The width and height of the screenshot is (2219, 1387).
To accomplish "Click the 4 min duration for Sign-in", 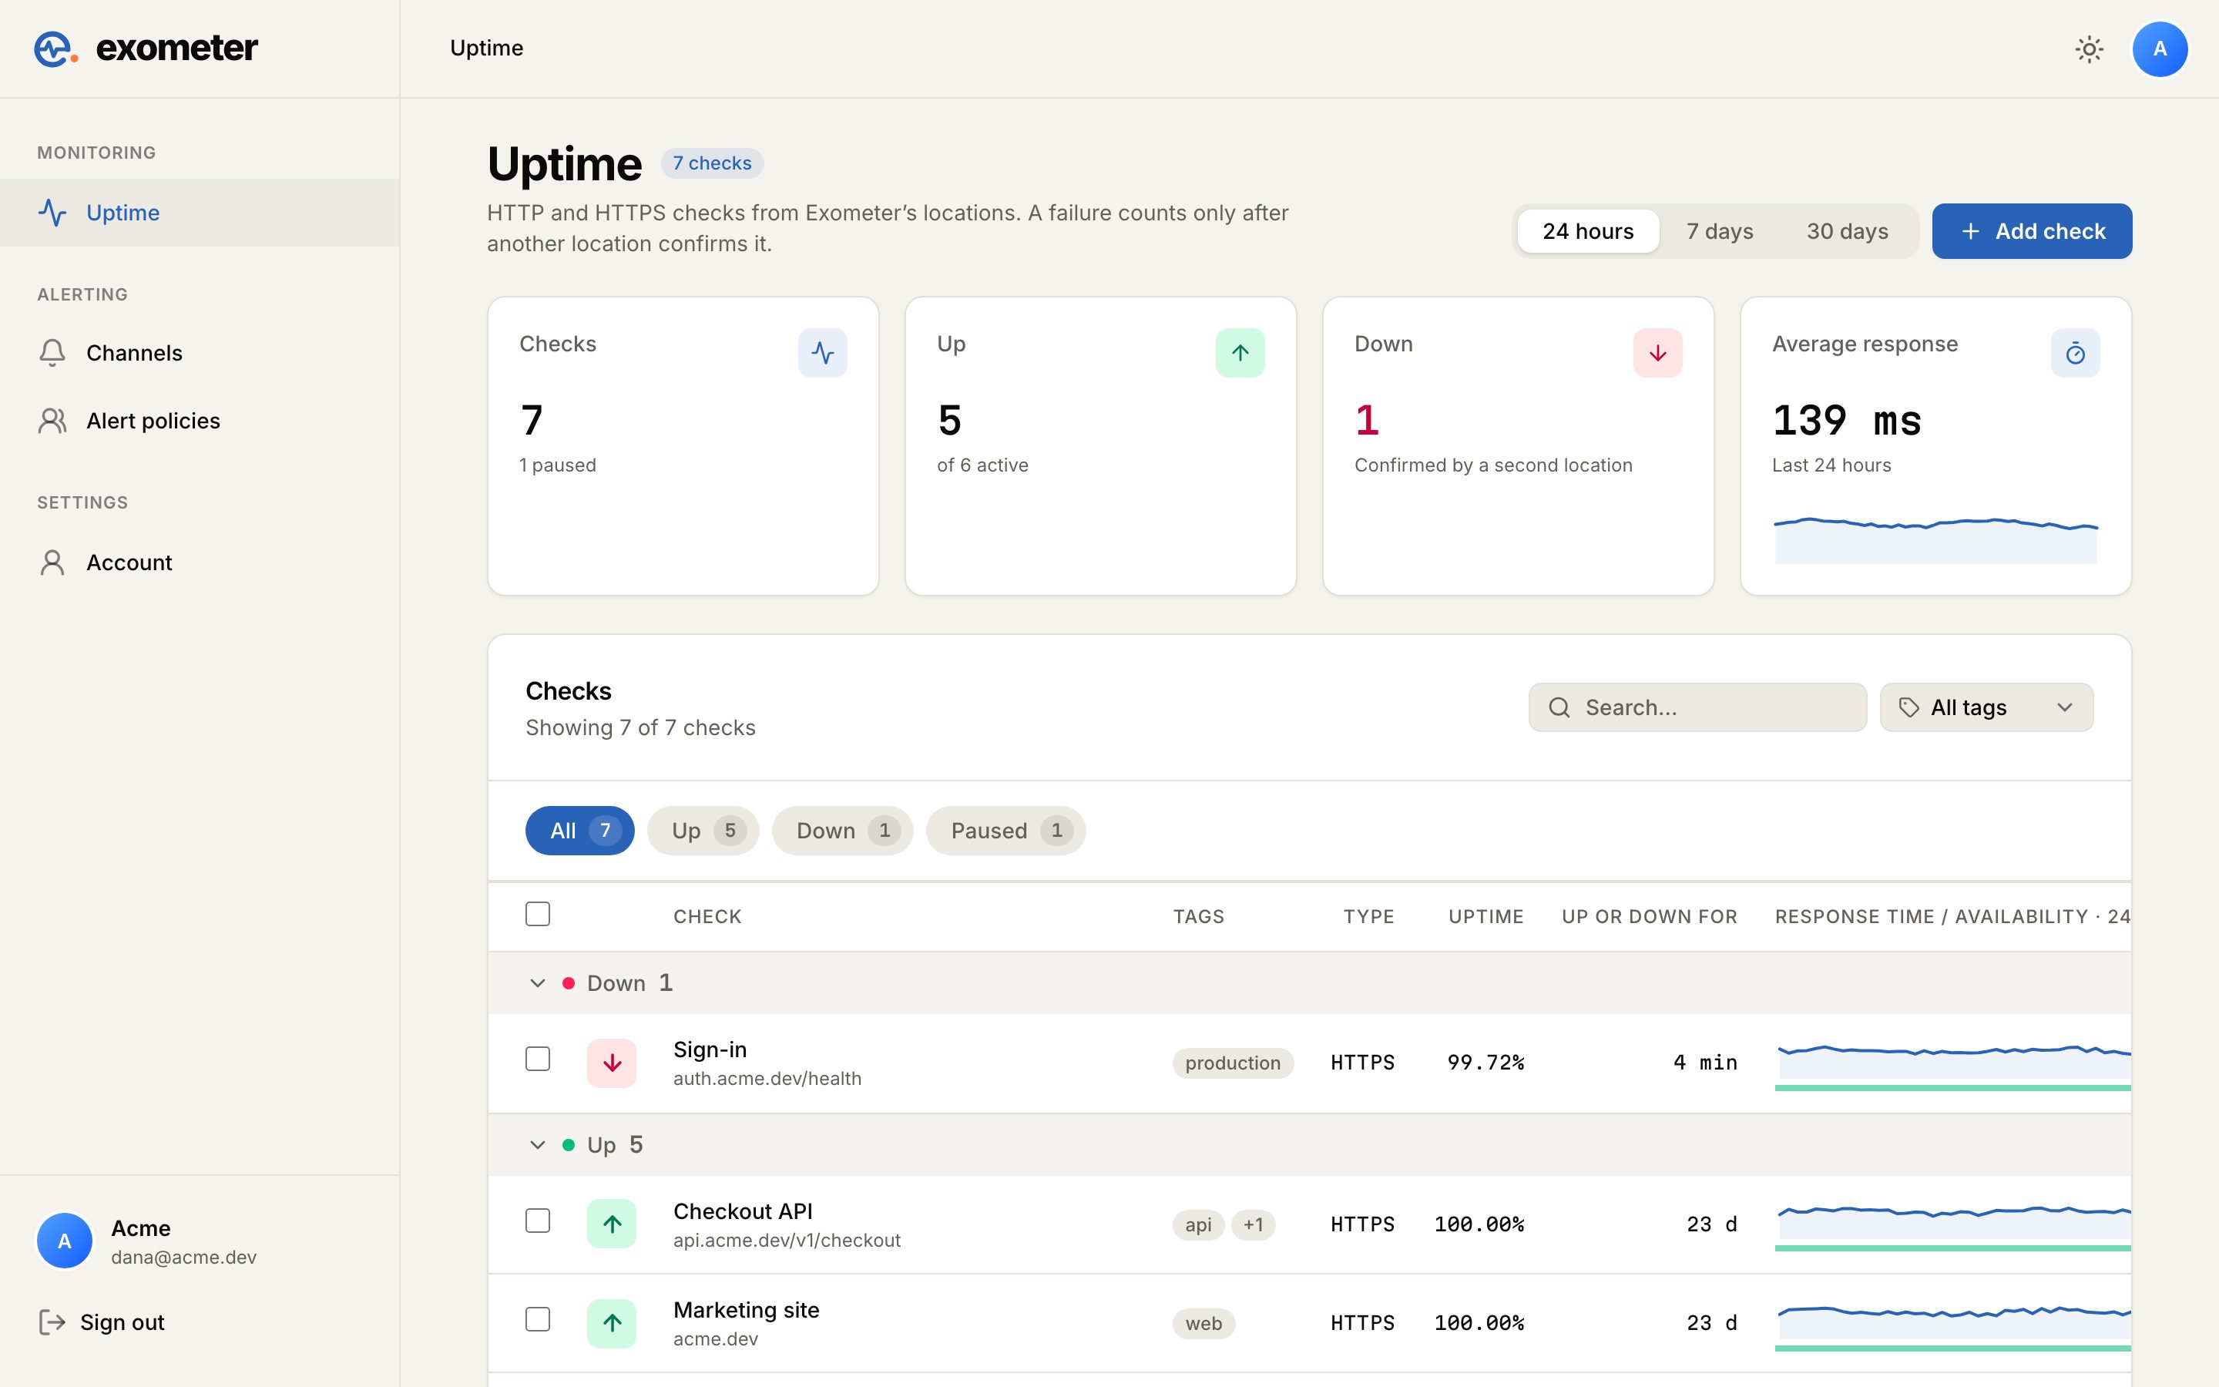I will click(1704, 1063).
